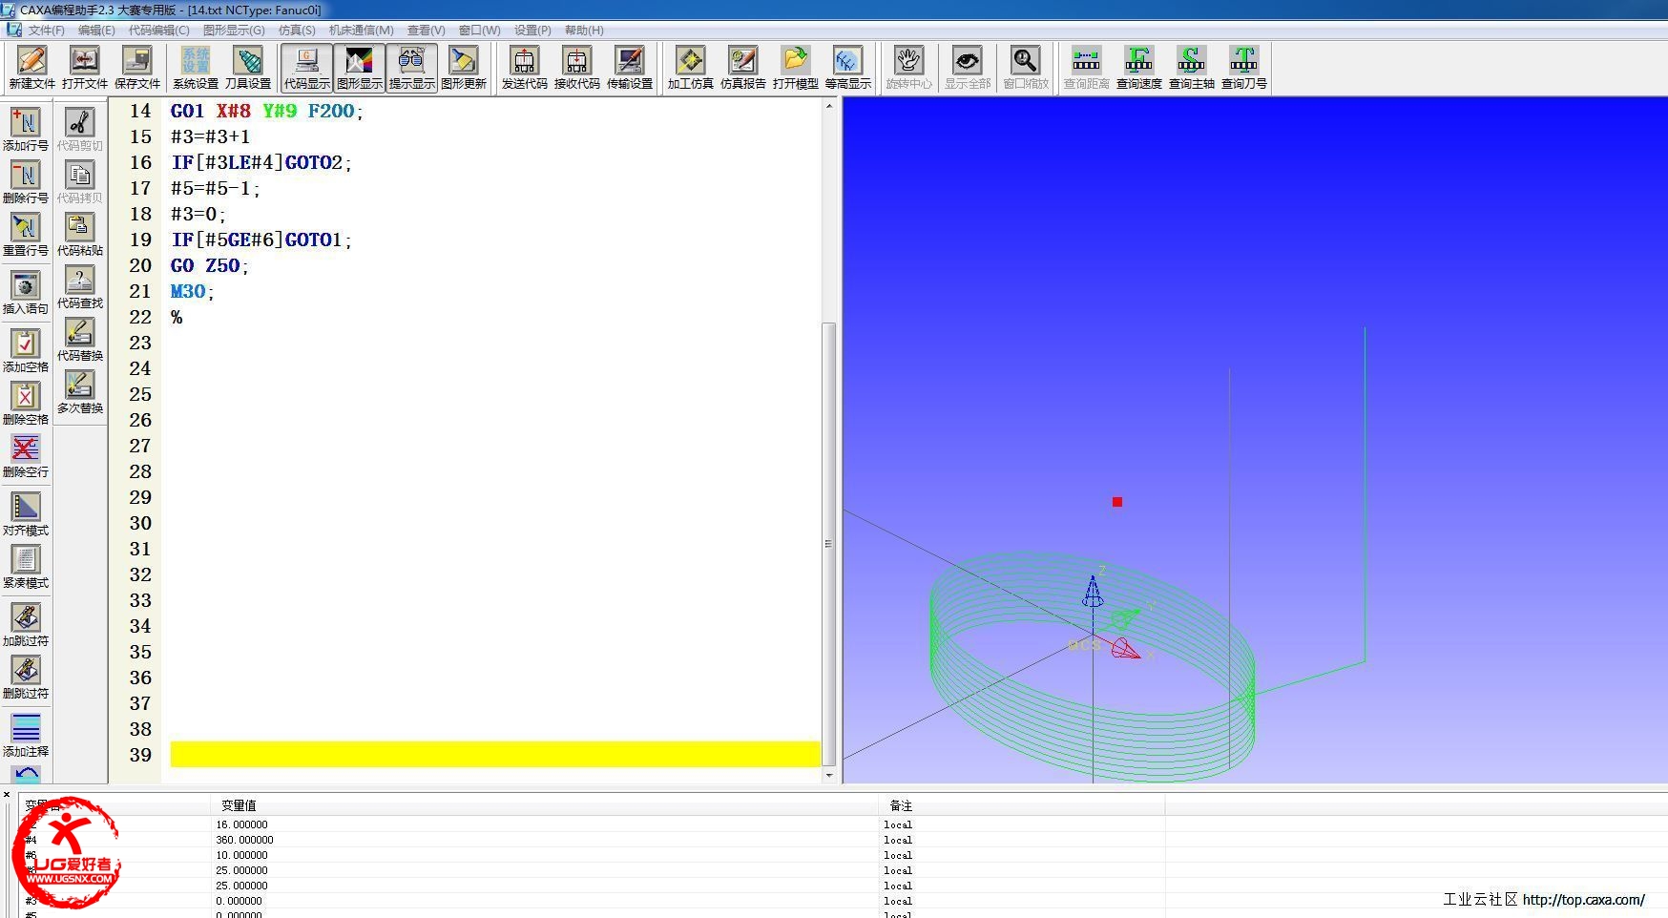
Task: Open 刀具设置 tool settings
Action: [248, 68]
